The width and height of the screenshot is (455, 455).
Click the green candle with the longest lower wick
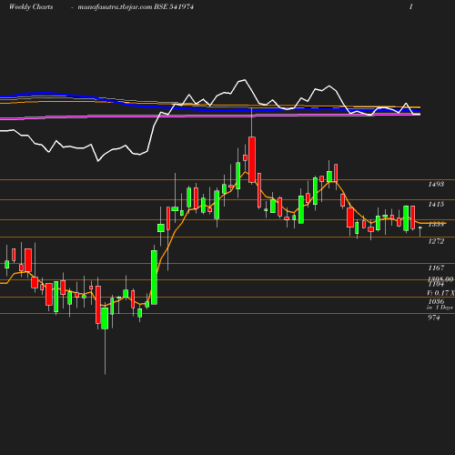[105, 318]
